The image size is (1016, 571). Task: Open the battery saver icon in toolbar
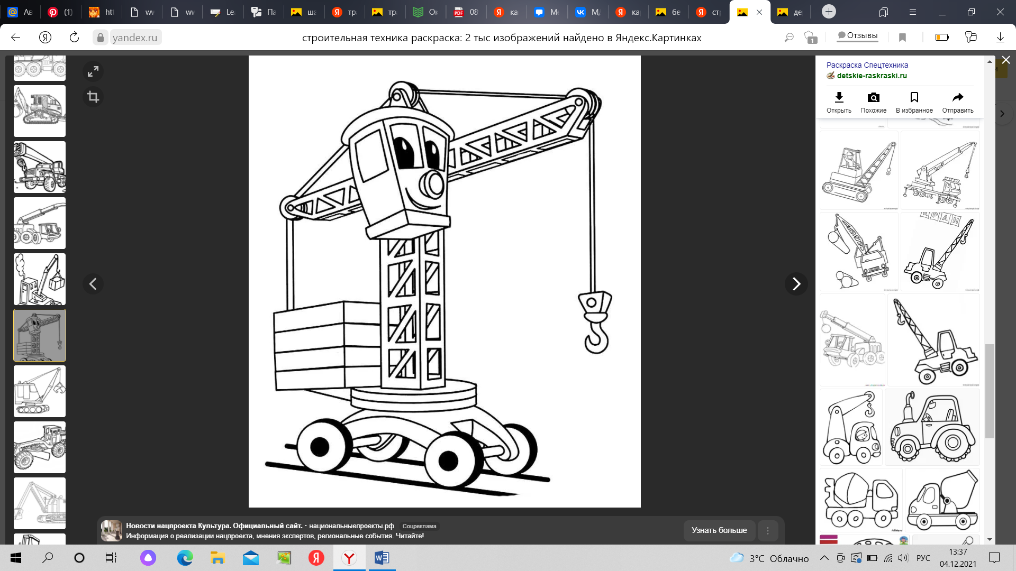click(x=942, y=38)
